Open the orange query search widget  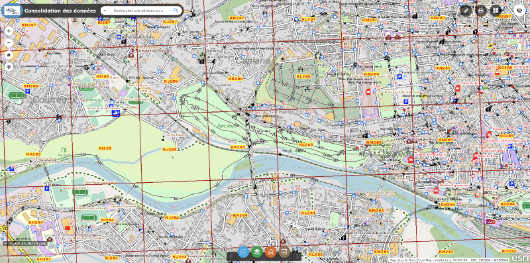(x=270, y=252)
